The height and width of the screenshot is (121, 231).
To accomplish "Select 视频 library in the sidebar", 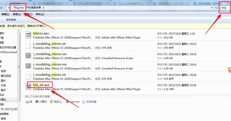I will coord(3,71).
